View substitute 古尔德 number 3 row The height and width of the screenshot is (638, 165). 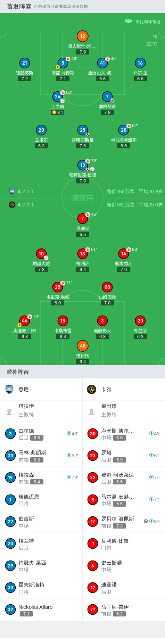(41, 434)
